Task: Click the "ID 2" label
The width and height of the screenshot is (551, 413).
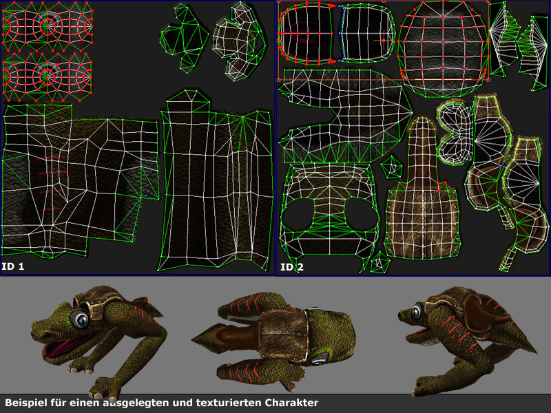Action: pyautogui.click(x=291, y=268)
